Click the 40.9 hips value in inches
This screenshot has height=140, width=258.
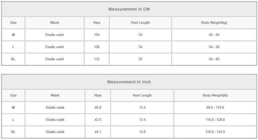tap(98, 107)
